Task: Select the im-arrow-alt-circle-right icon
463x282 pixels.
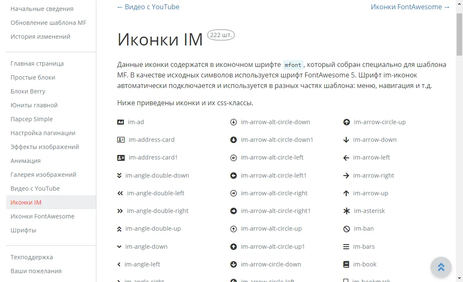Action: coord(233,193)
